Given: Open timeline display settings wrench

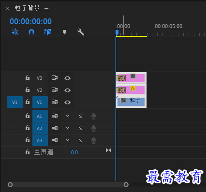Looking at the screenshot, I should [x=81, y=32].
